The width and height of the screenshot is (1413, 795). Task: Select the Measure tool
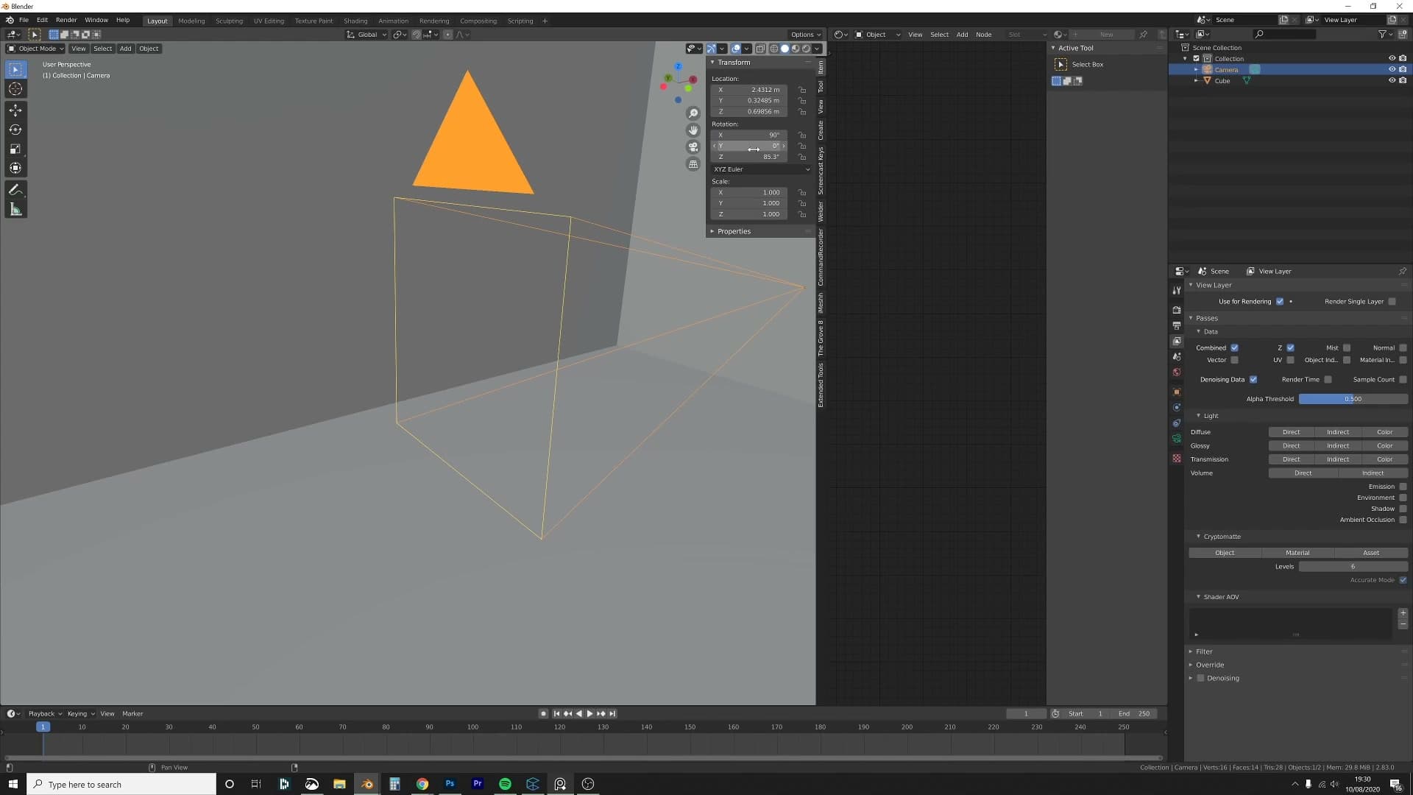15,210
